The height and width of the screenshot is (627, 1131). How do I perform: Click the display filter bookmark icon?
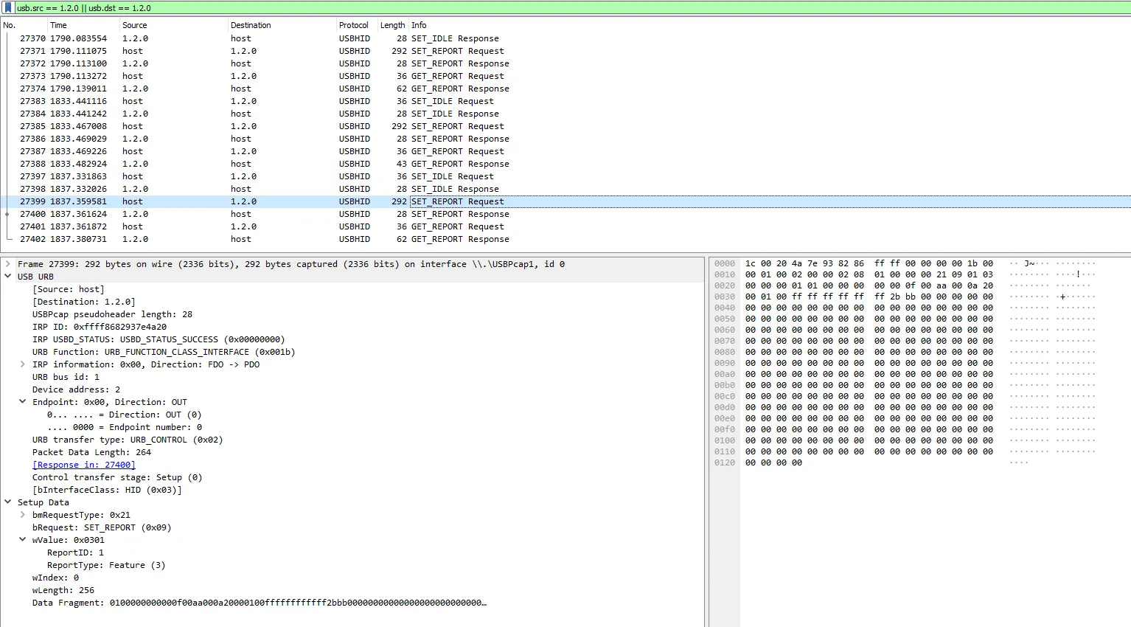(8, 7)
